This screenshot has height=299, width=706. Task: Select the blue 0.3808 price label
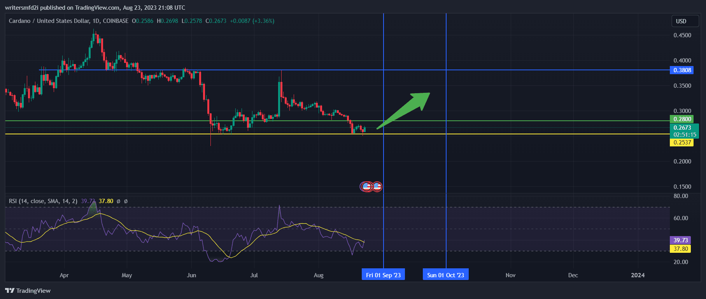pos(681,70)
